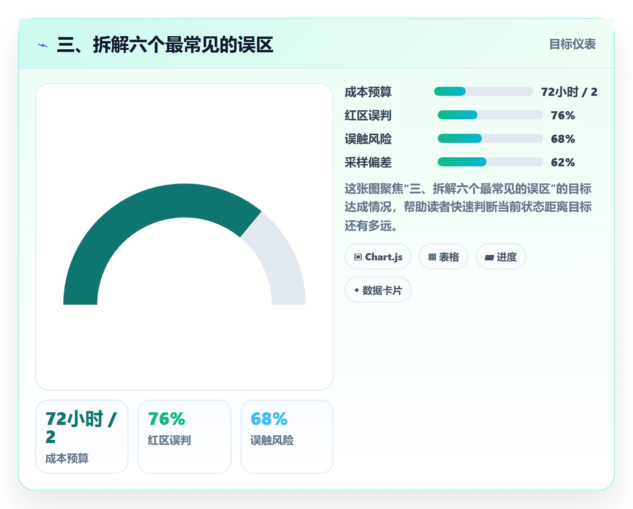The width and height of the screenshot is (633, 509).
Task: Click the 数据卡片 tag diamond icon
Action: [x=357, y=290]
